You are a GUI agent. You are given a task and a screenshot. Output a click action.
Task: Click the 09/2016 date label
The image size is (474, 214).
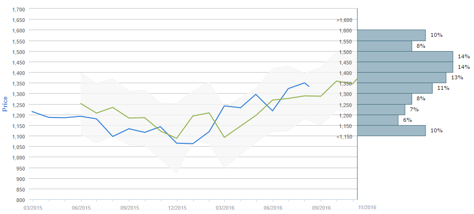pos(321,208)
